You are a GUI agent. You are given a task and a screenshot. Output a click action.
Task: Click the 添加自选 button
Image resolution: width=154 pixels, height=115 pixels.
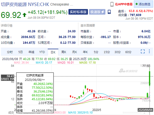[143, 4]
